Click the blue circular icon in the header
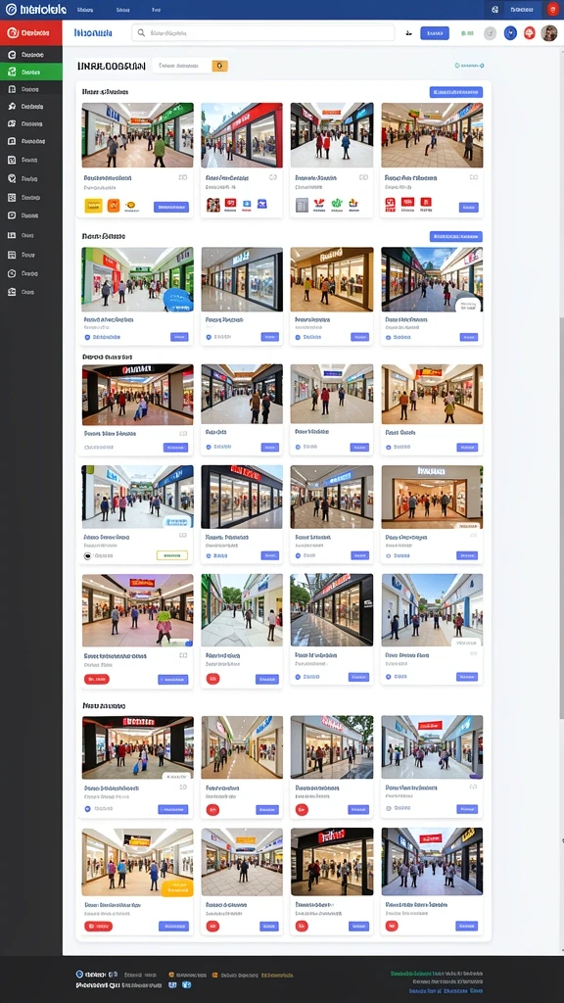Viewport: 564px width, 1003px height. (509, 33)
